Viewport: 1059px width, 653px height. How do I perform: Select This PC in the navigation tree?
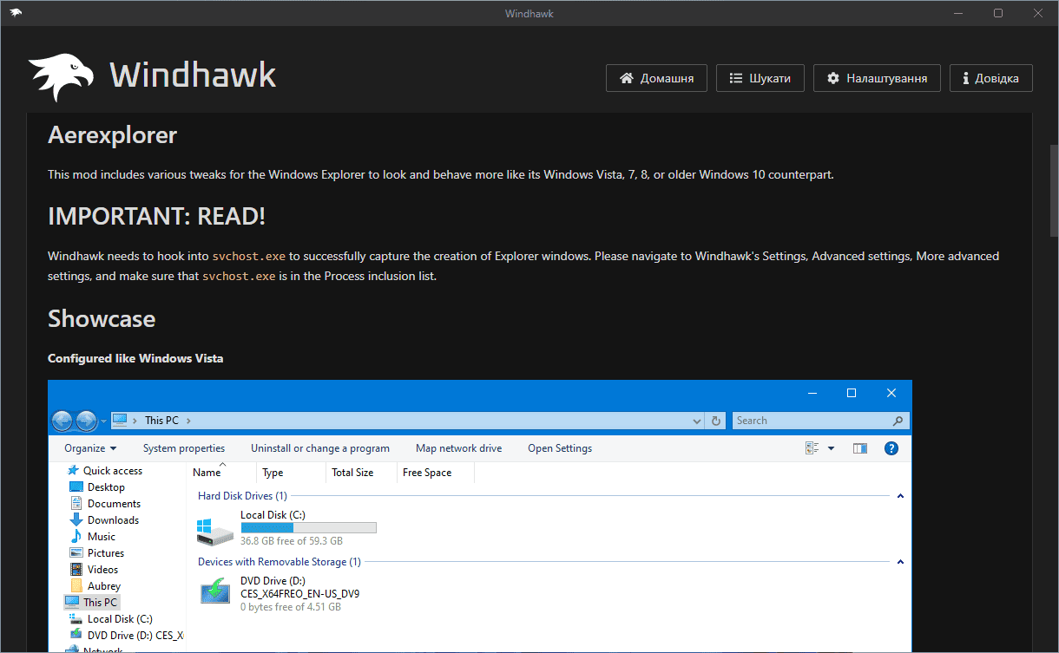[91, 602]
